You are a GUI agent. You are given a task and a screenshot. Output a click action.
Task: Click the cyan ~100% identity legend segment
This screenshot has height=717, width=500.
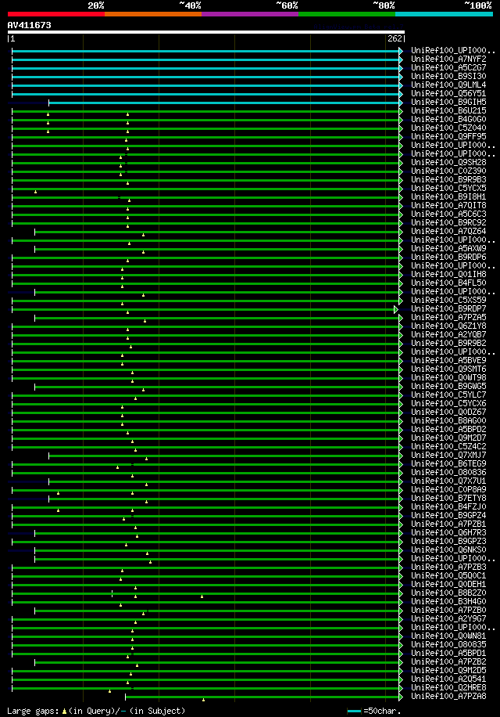pyautogui.click(x=444, y=14)
